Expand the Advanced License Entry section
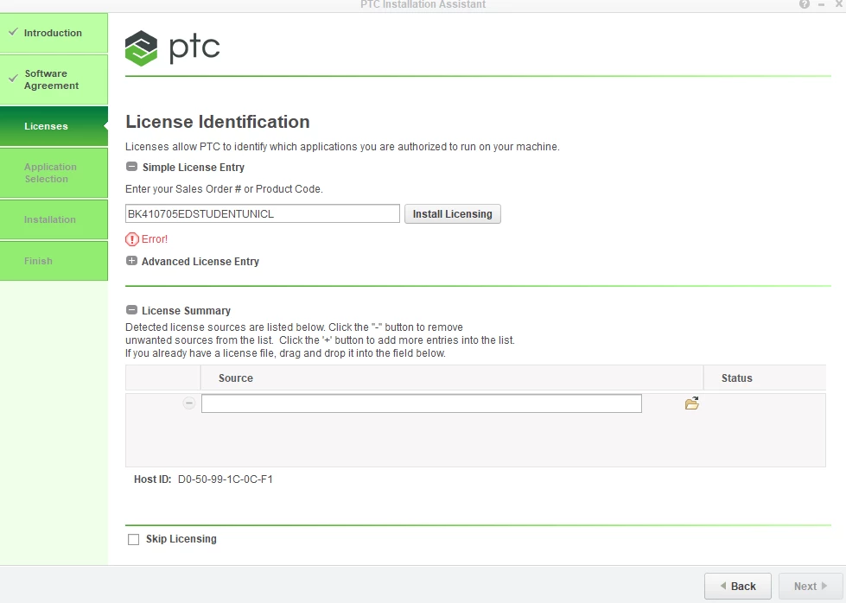Viewport: 846px width, 603px height. click(x=131, y=261)
